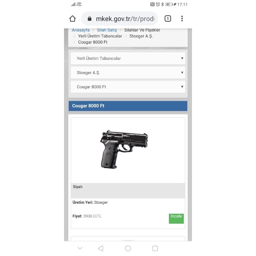
Task: Go to Anasayfa breadcrumb link
Action: click(x=81, y=30)
